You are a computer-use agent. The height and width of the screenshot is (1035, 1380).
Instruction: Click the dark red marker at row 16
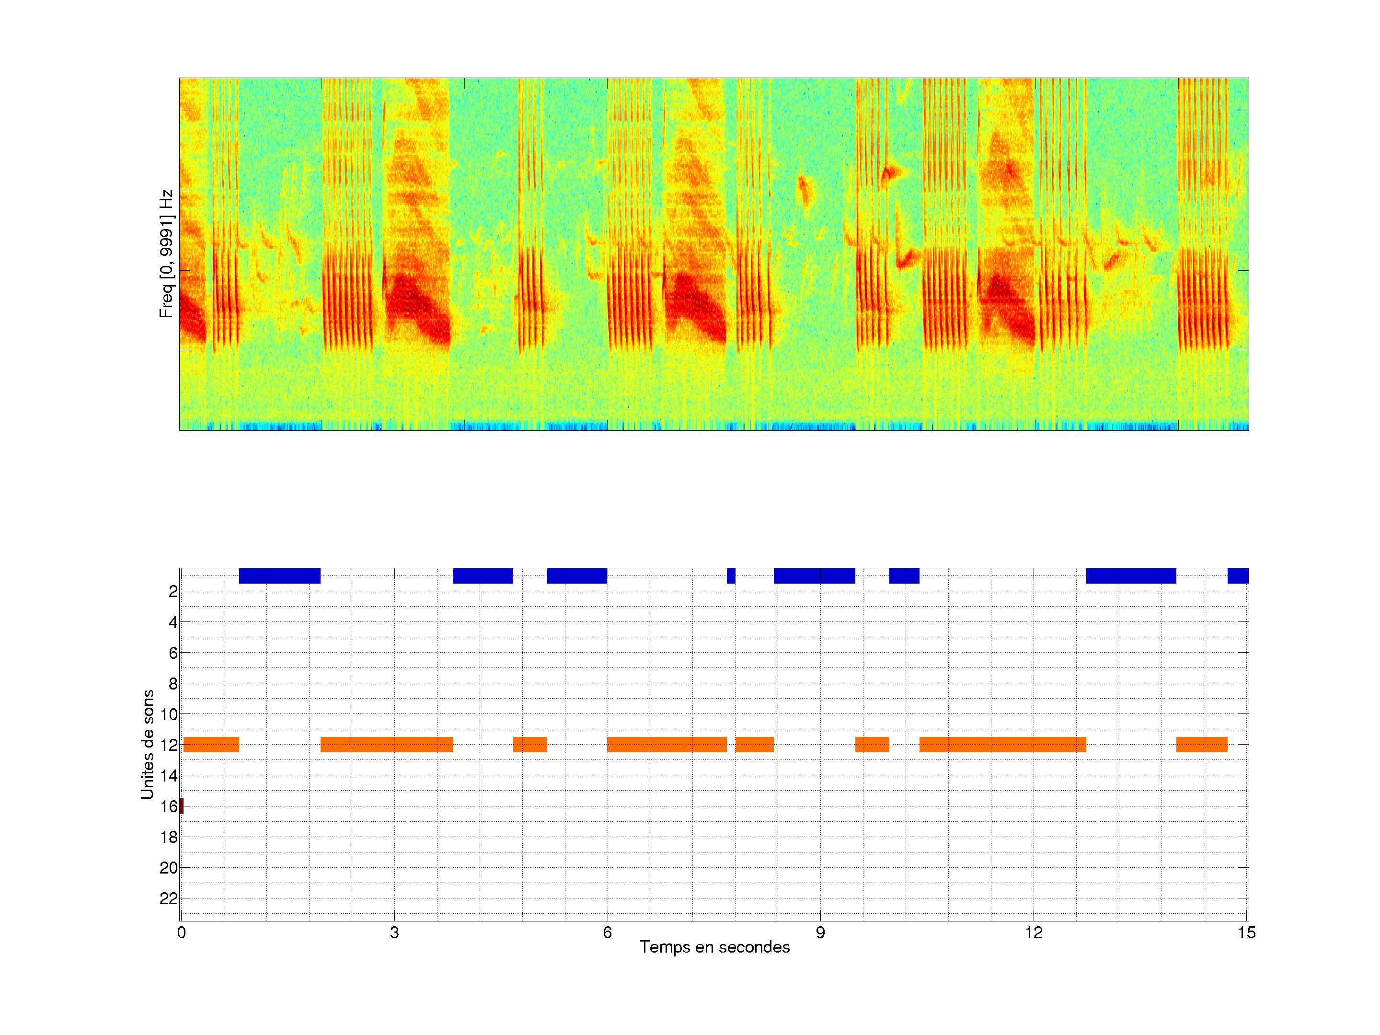tap(182, 805)
